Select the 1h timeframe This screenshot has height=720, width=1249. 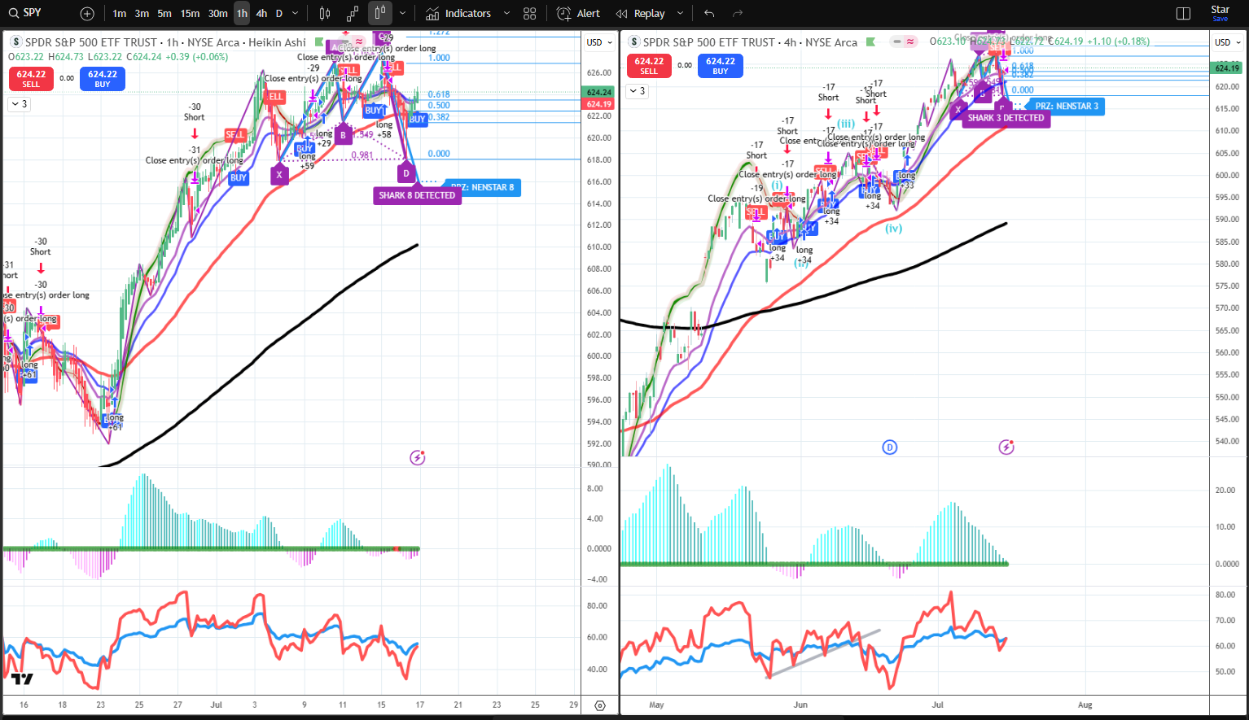[242, 14]
